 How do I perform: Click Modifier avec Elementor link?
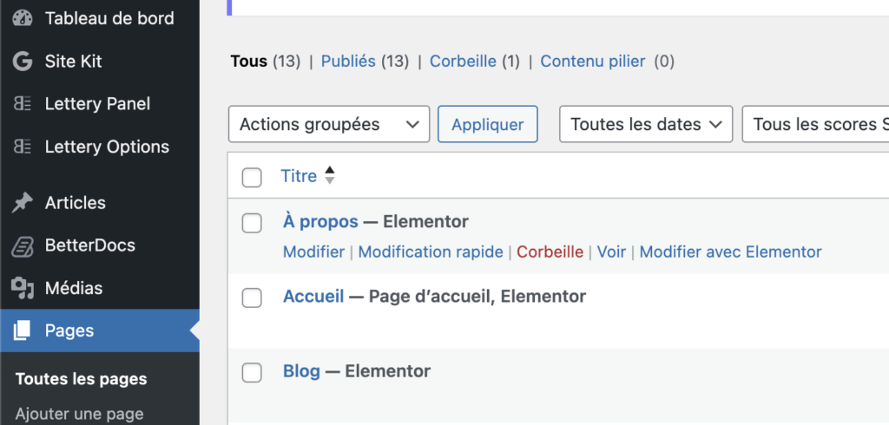[x=730, y=252]
